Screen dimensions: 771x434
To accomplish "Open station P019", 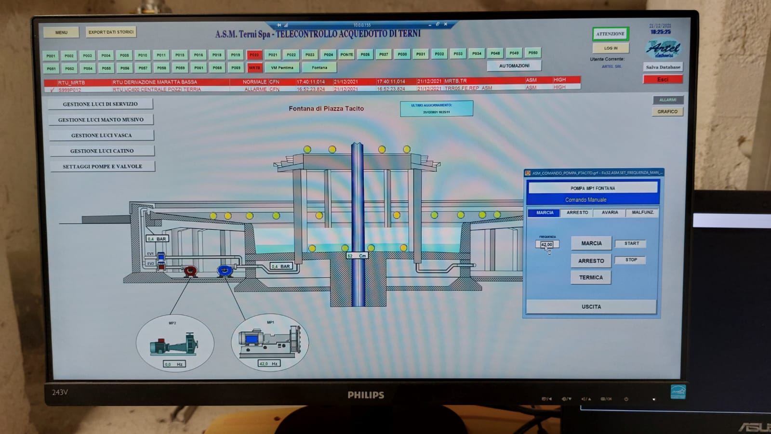I will tap(235, 55).
